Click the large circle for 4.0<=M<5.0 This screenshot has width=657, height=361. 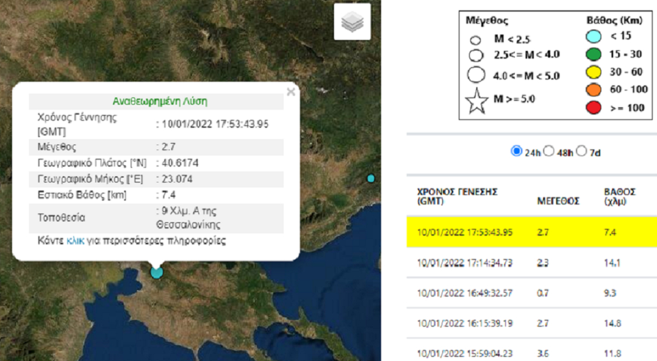(x=476, y=76)
